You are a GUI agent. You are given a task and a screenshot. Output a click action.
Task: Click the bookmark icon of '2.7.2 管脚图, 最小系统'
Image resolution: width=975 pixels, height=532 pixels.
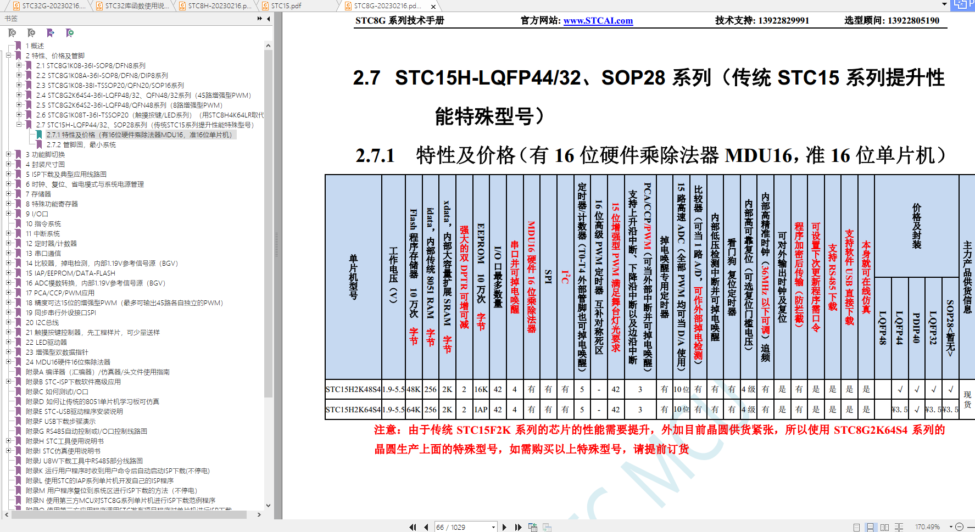tap(39, 144)
